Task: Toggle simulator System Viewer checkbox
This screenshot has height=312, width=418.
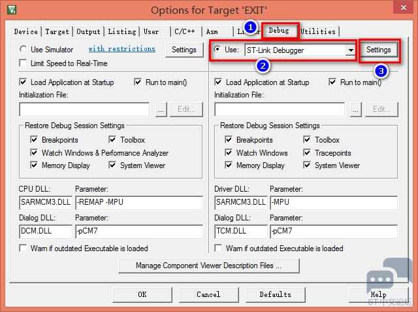Action: pos(112,165)
